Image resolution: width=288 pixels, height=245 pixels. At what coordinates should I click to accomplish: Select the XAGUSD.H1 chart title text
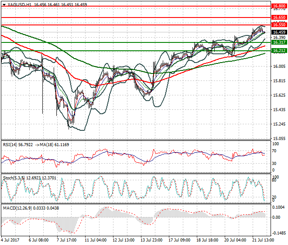click(x=20, y=5)
